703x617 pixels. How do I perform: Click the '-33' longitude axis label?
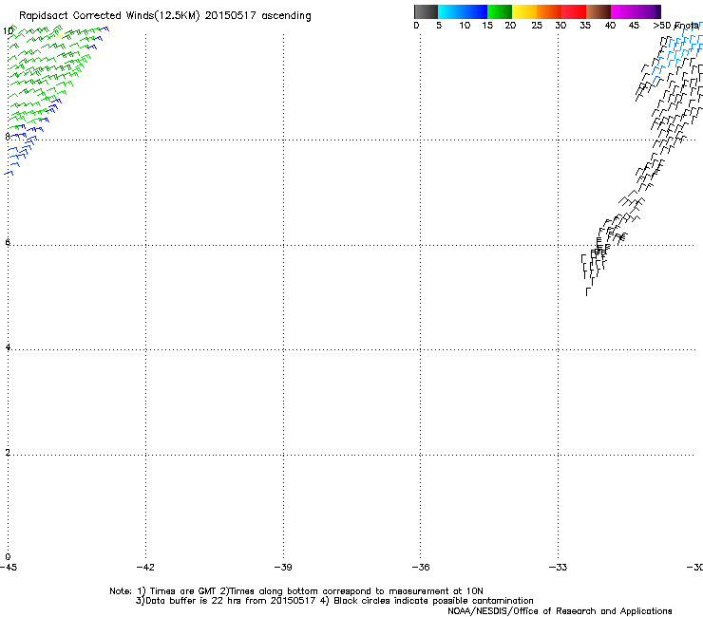pos(558,568)
